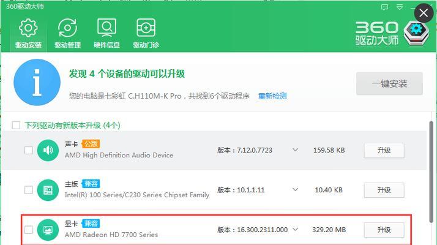The image size is (437, 245).
Task: Click the graphics card display icon
Action: (48, 230)
